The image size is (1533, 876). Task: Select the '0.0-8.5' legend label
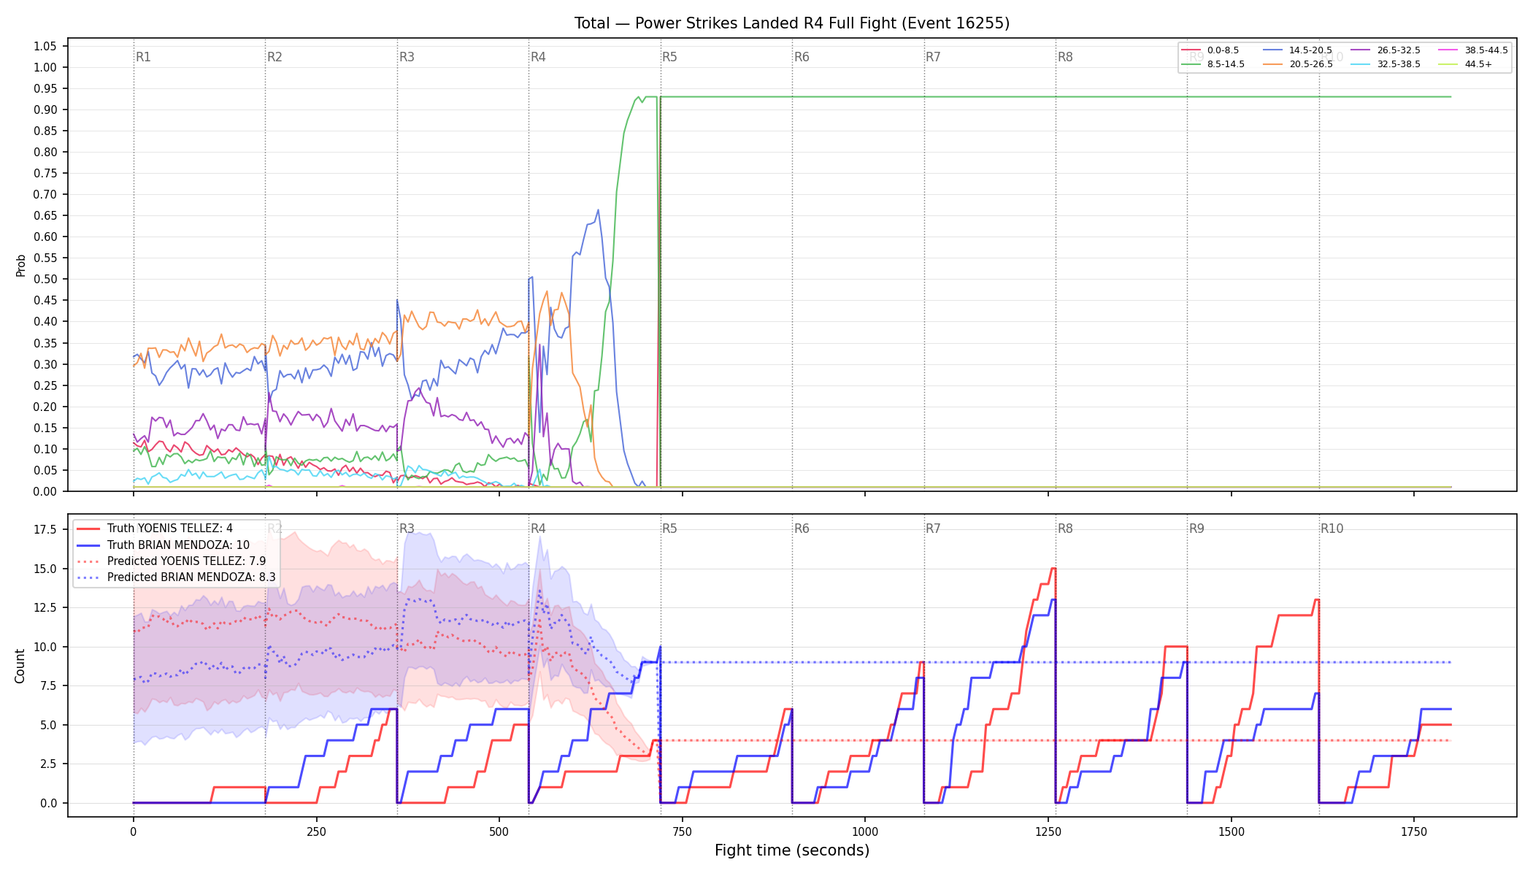click(1223, 50)
